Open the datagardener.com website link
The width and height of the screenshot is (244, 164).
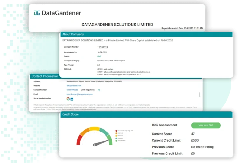tap(74, 86)
